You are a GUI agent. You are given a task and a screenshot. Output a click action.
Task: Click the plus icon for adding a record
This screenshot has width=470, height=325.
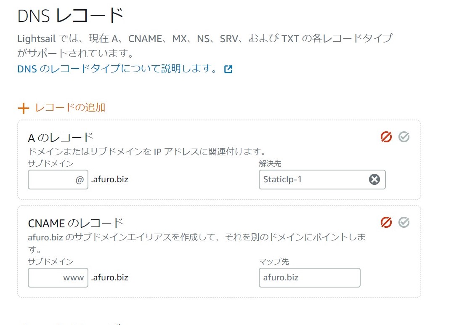point(24,108)
